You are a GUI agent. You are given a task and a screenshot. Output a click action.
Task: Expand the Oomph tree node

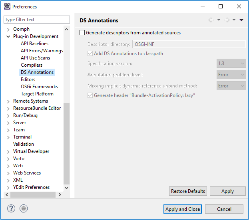tap(8, 30)
